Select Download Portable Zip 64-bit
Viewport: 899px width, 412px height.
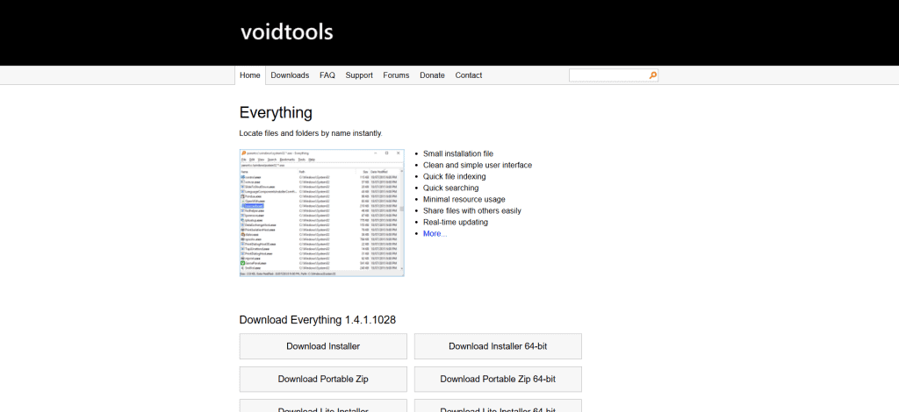click(x=498, y=379)
